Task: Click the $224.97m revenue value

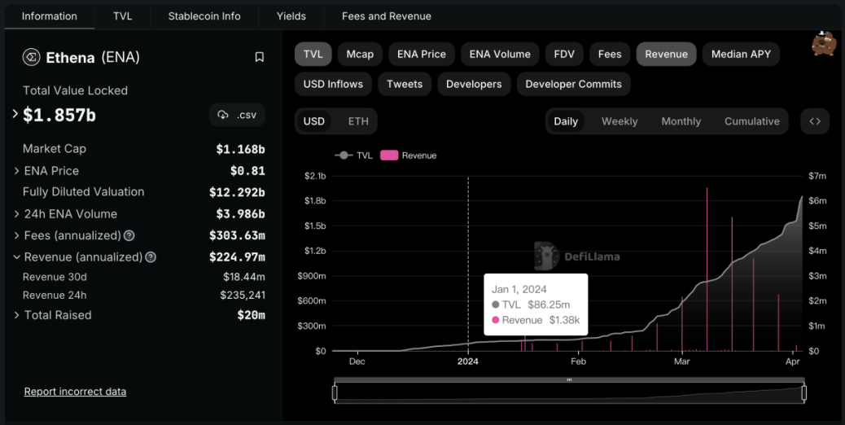Action: (x=237, y=257)
